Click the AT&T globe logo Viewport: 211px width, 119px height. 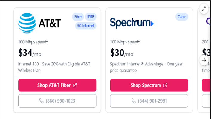27,23
